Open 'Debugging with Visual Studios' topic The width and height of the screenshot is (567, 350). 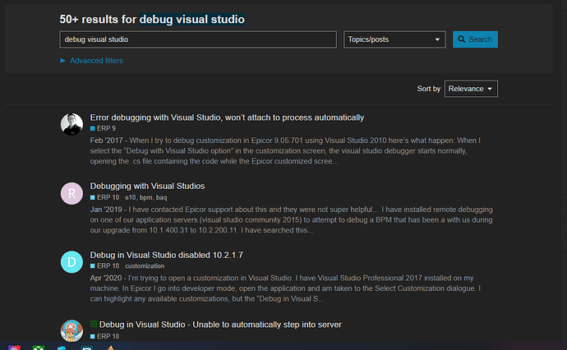click(x=147, y=186)
